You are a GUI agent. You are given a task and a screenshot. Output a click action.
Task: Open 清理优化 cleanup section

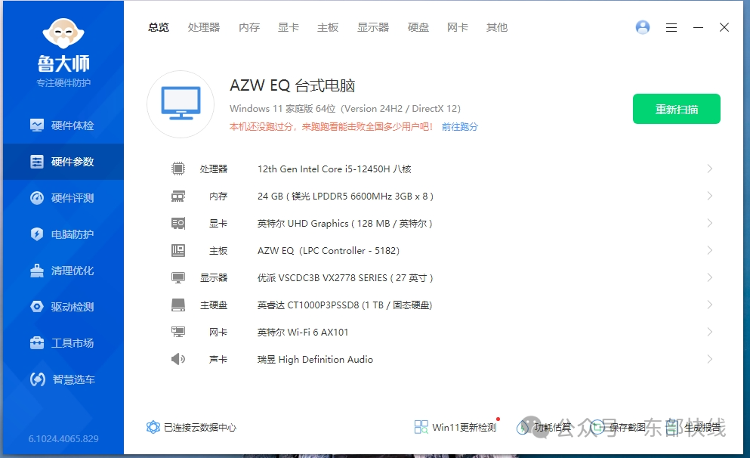tap(63, 271)
